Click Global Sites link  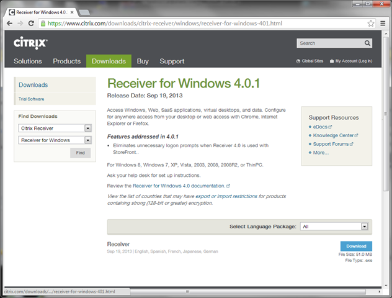point(313,61)
